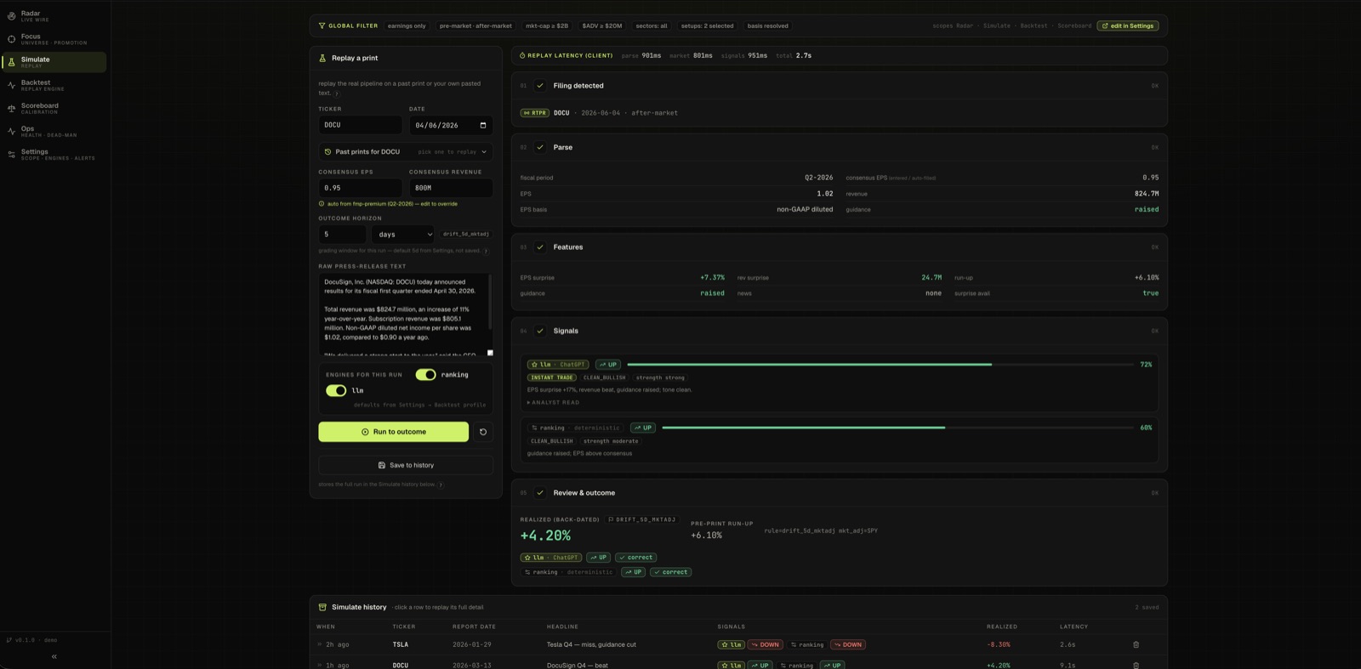Click the llm 72% confidence bar
This screenshot has width=1361, height=669.
tap(880, 364)
